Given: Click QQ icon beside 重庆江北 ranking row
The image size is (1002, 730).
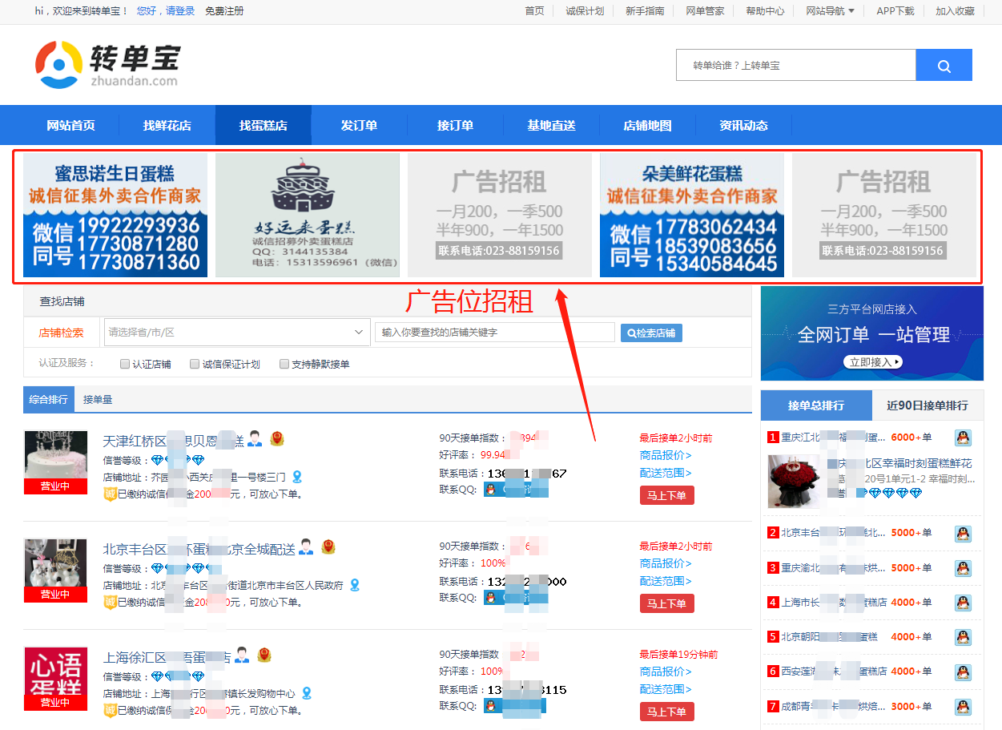Looking at the screenshot, I should [963, 438].
